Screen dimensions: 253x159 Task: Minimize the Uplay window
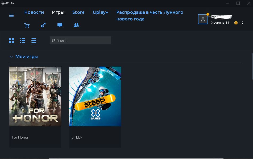tap(227, 3)
